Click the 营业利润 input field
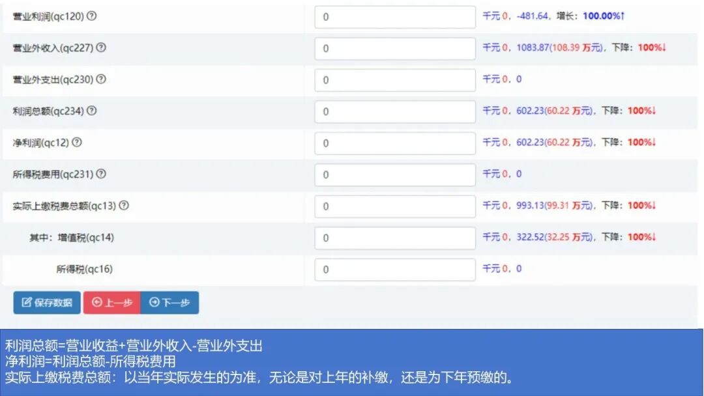Screen dimensions: 704x396 coord(394,16)
